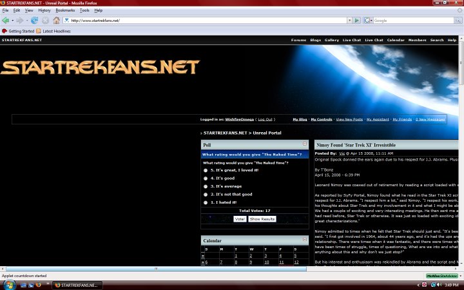This screenshot has width=464, height=290.
Task: Click the taskbar clock 3:49 PM
Action: (x=450, y=285)
